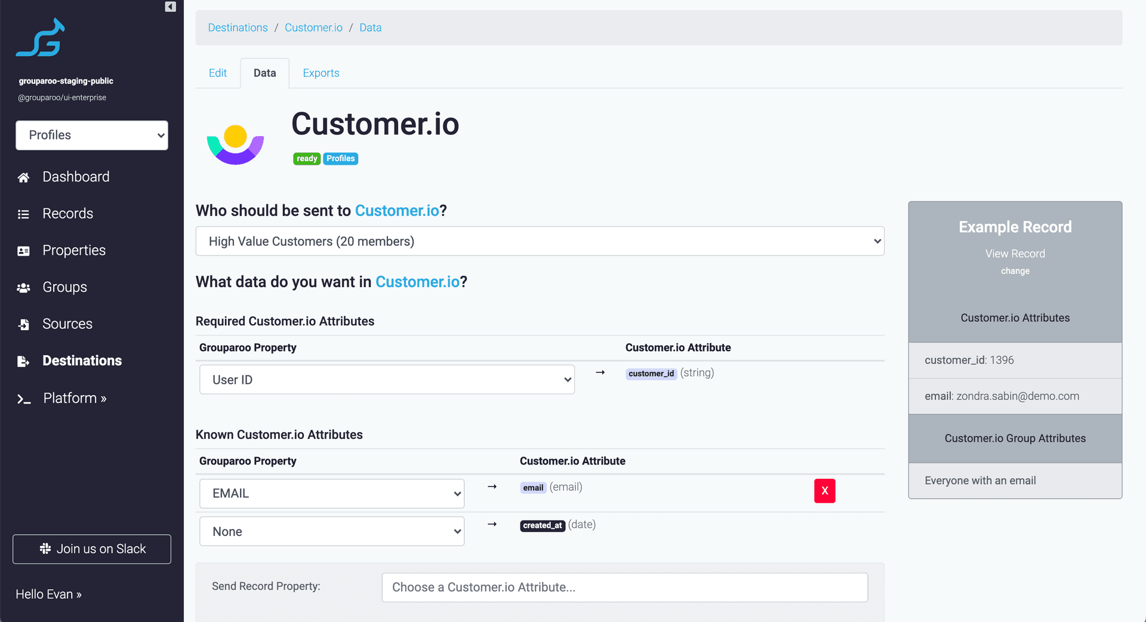This screenshot has height=622, width=1146.
Task: Click the green ready badge
Action: 307,159
